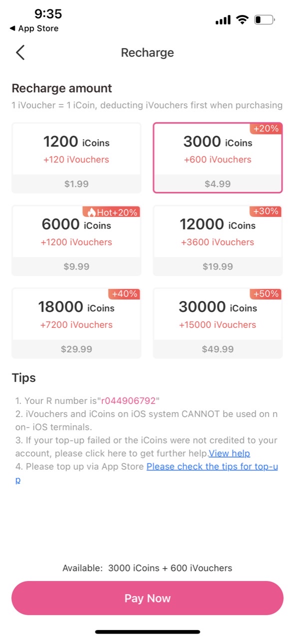Return to App Store via back label
This screenshot has width=295, height=640.
click(33, 28)
